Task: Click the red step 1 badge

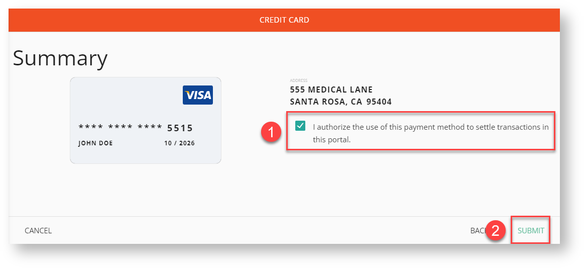Action: 271,133
